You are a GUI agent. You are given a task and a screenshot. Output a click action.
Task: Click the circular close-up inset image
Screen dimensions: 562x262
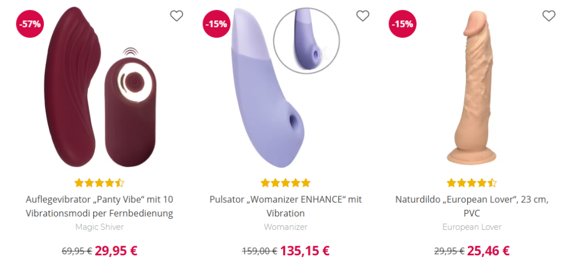(307, 41)
